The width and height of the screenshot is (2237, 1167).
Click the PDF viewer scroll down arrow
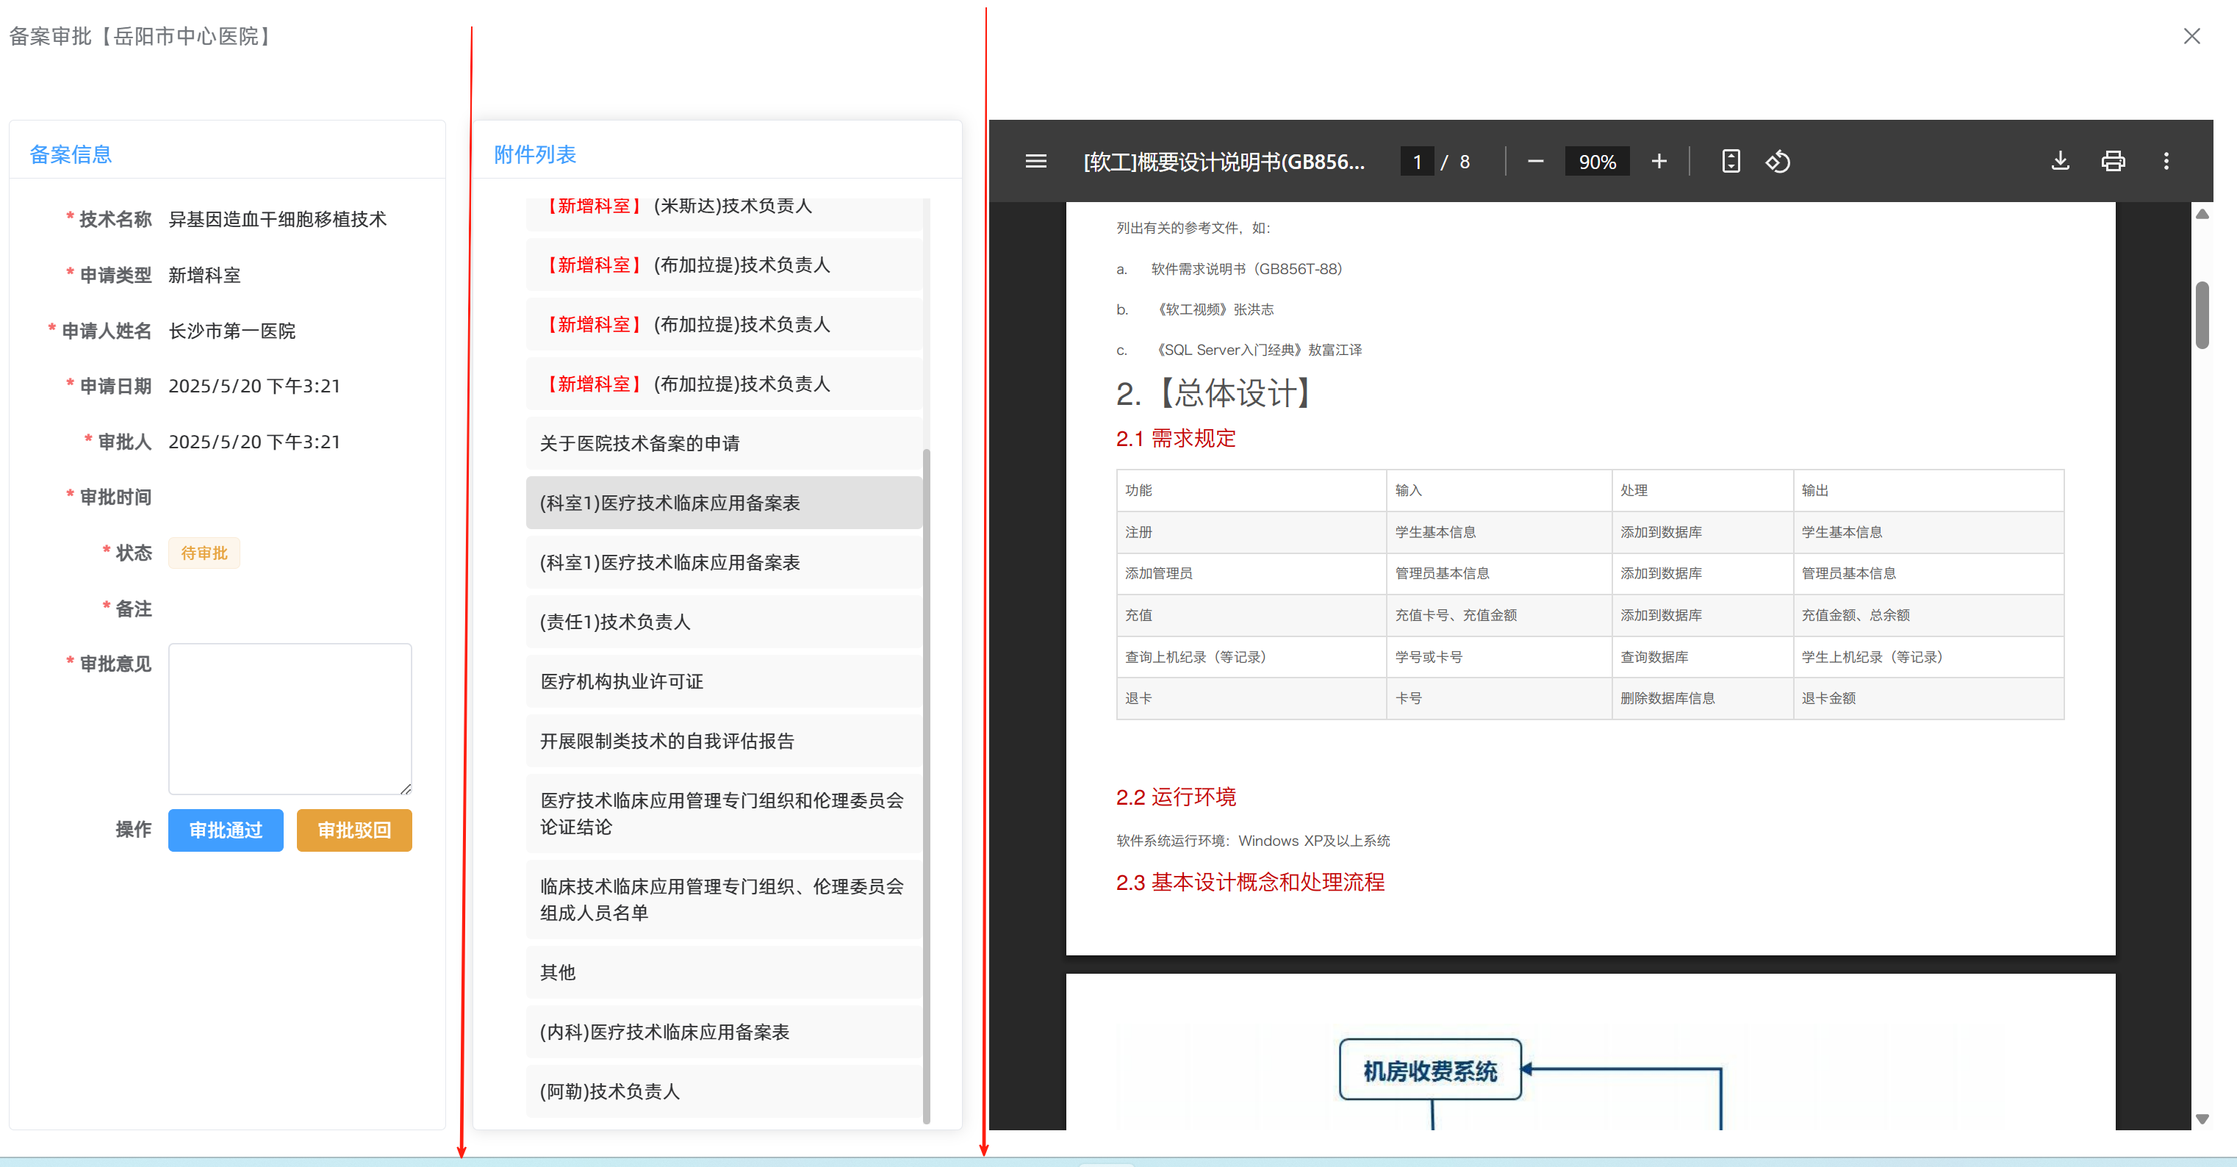pos(2202,1119)
